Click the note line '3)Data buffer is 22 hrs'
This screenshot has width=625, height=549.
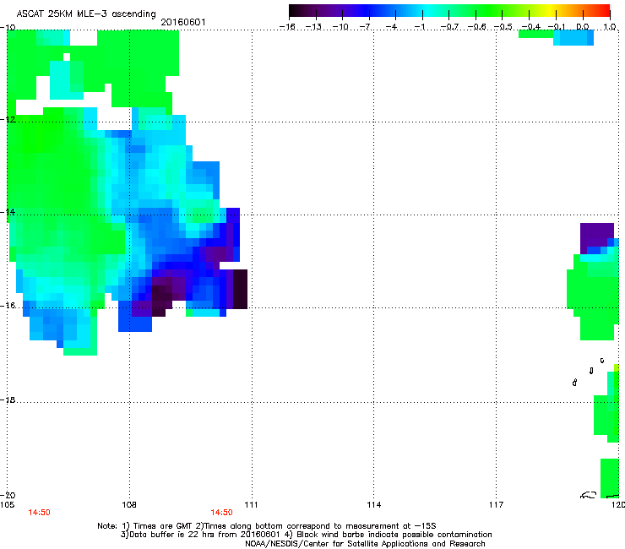pyautogui.click(x=306, y=535)
